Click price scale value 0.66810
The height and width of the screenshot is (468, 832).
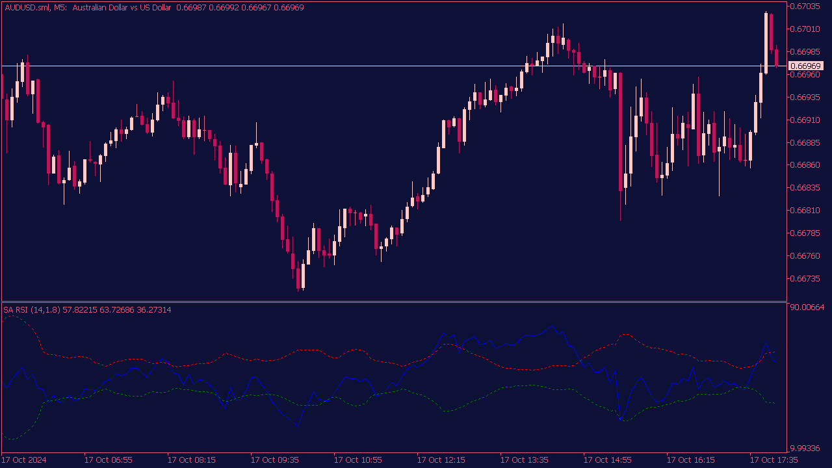(806, 211)
